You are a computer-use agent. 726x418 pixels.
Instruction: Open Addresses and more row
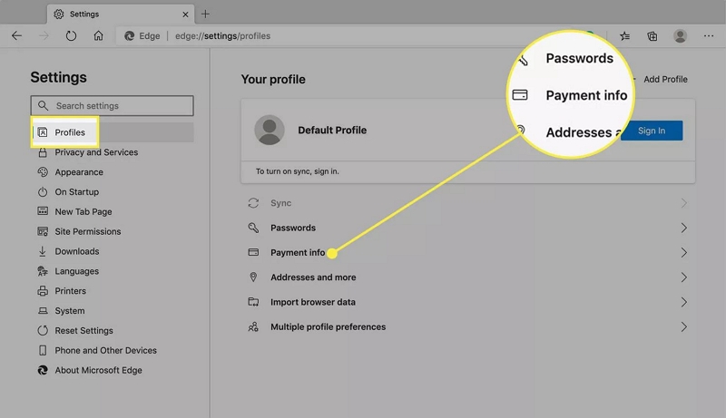(467, 277)
